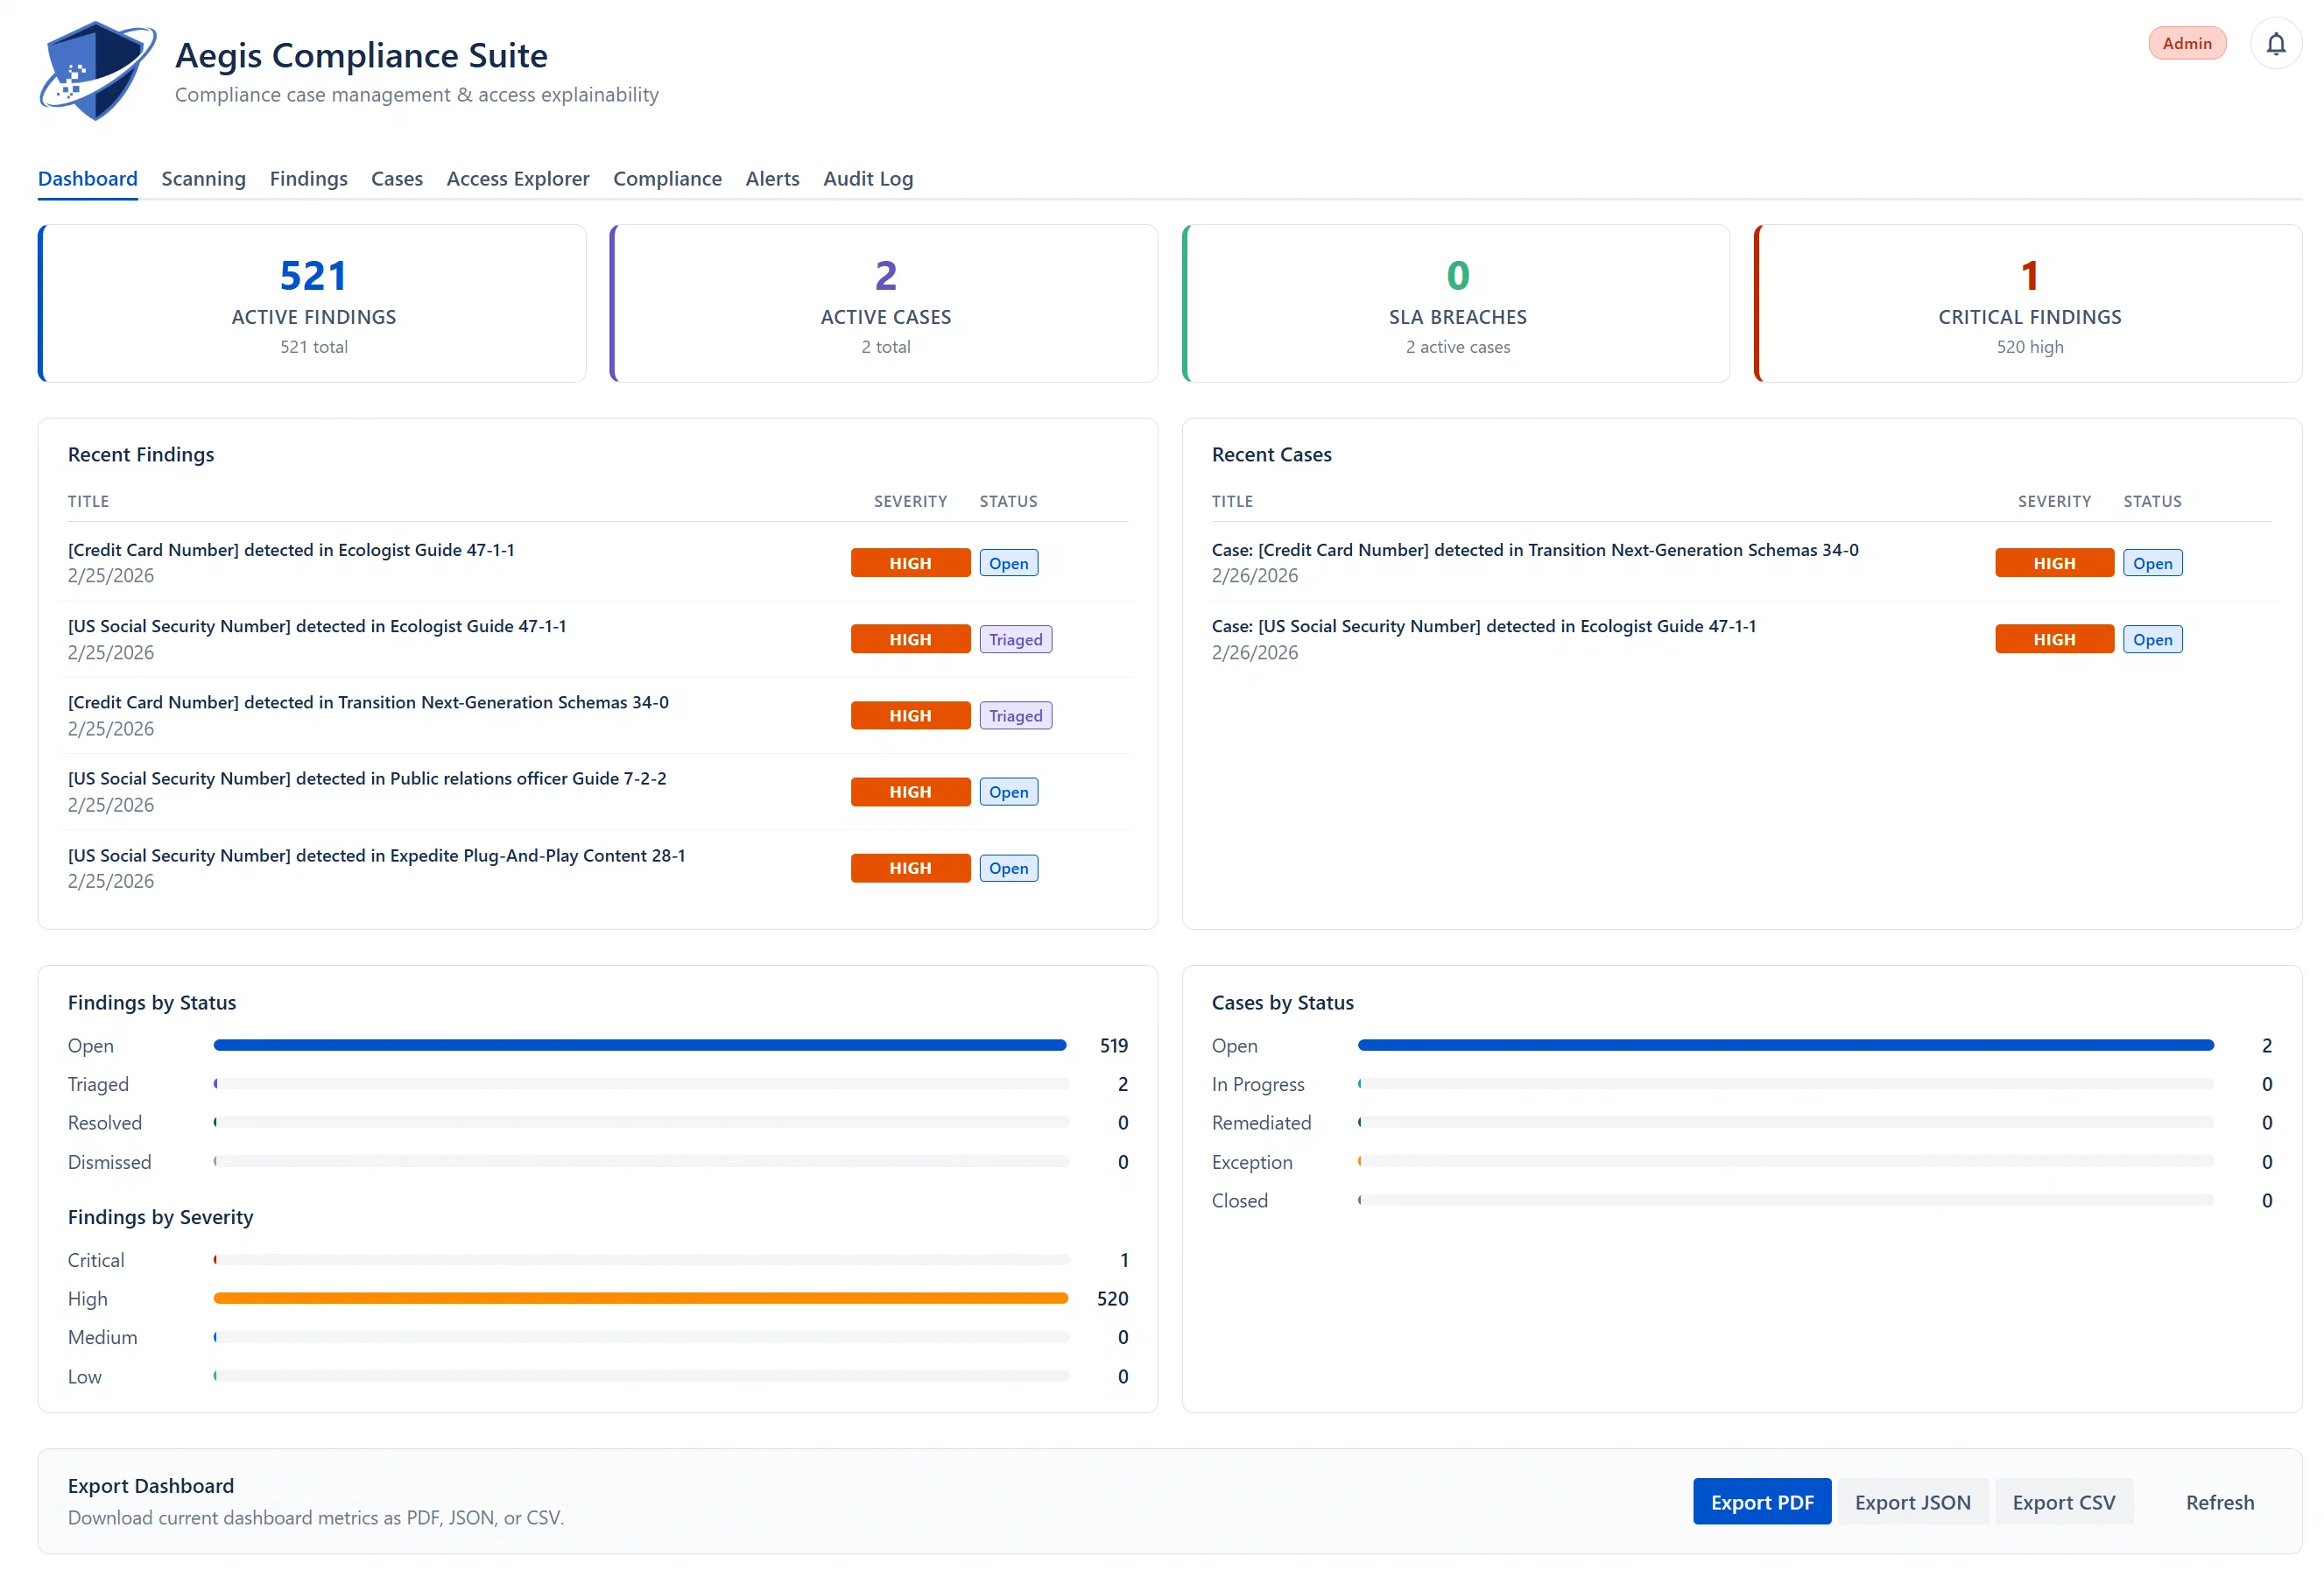2324x1577 pixels.
Task: Click Export JSON button
Action: coord(1912,1501)
